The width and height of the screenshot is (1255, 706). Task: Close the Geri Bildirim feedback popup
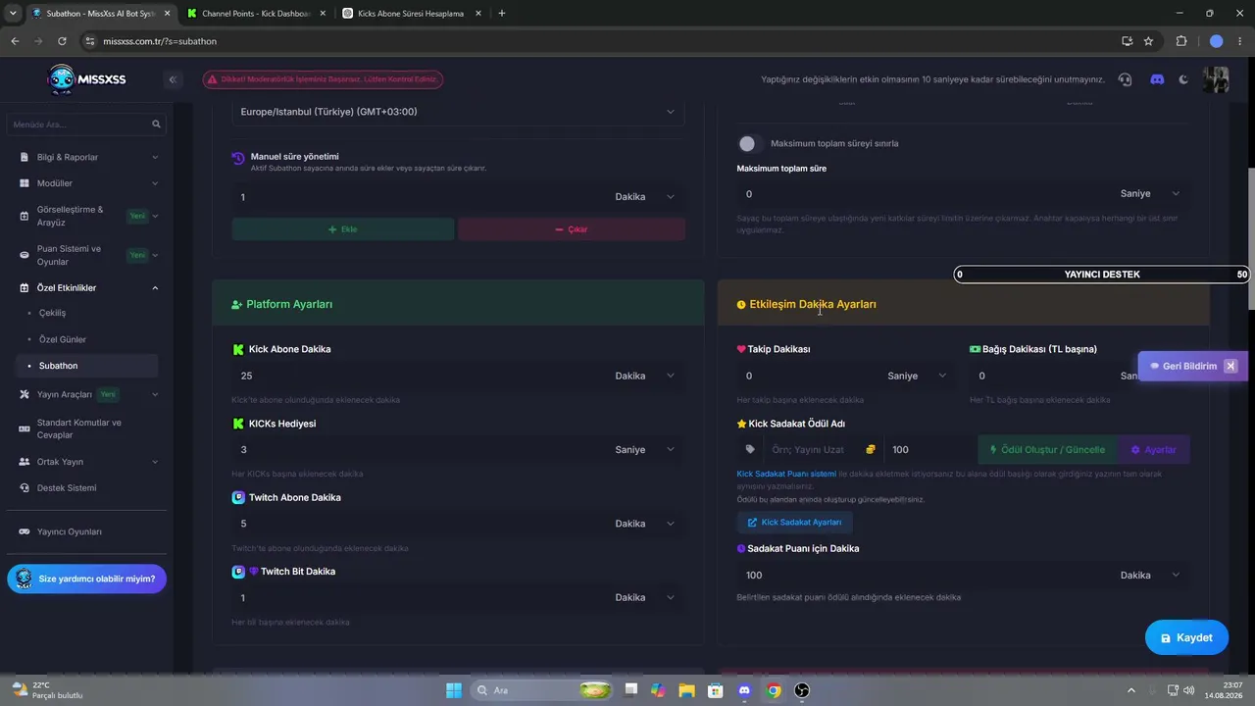tap(1230, 366)
